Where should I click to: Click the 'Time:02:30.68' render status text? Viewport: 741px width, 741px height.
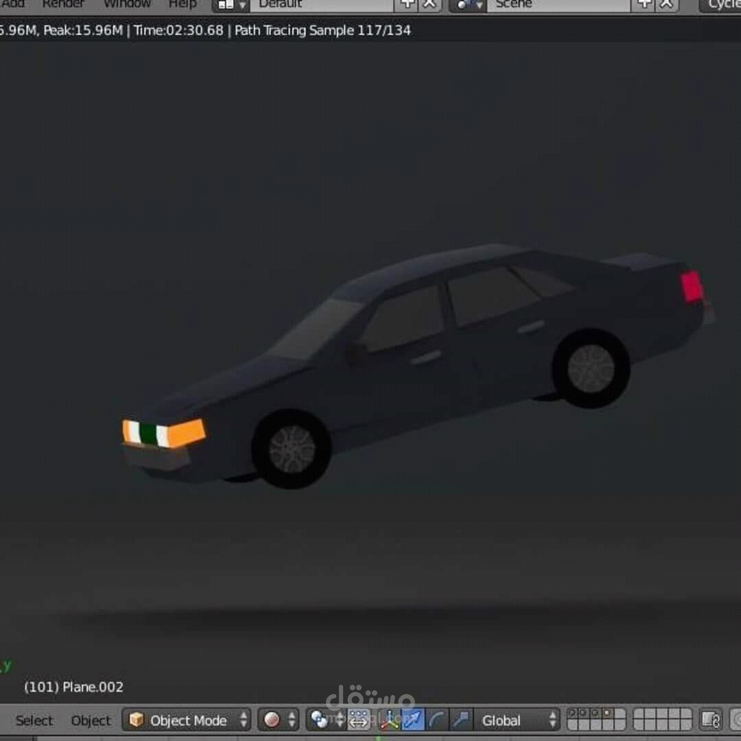178,30
